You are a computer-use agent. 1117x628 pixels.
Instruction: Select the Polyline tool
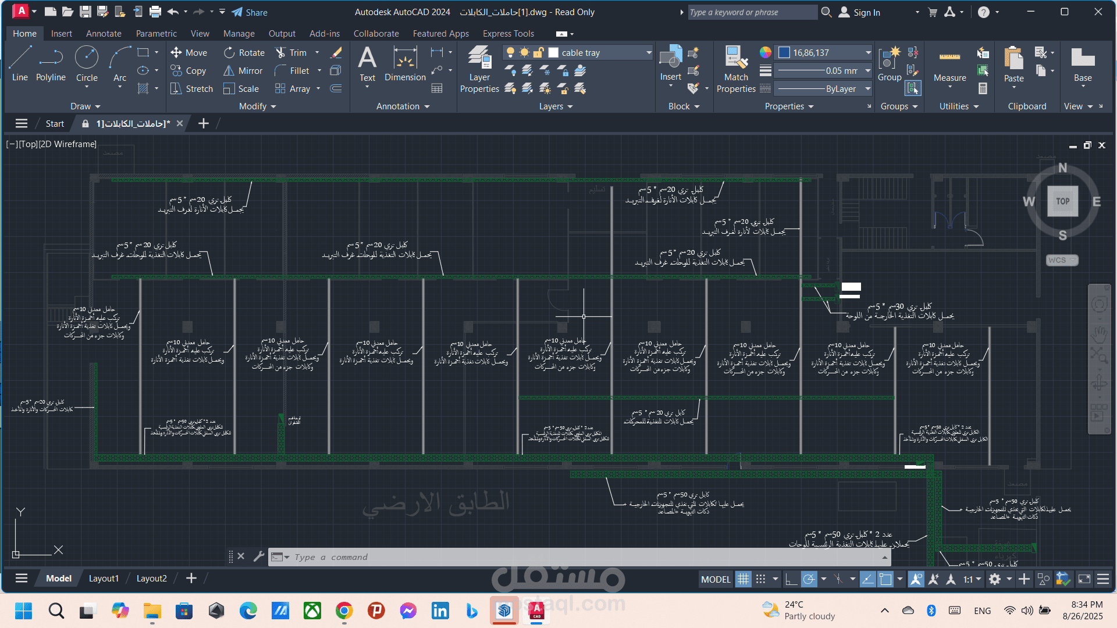51,64
